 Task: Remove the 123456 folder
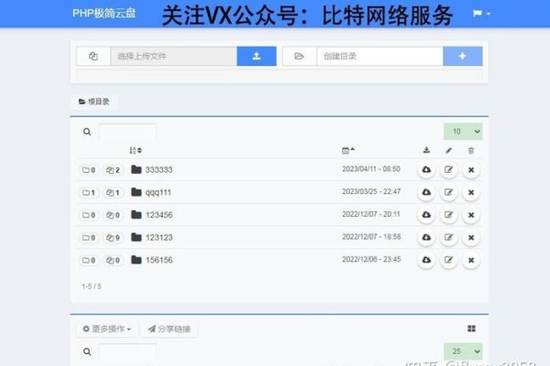tap(471, 215)
